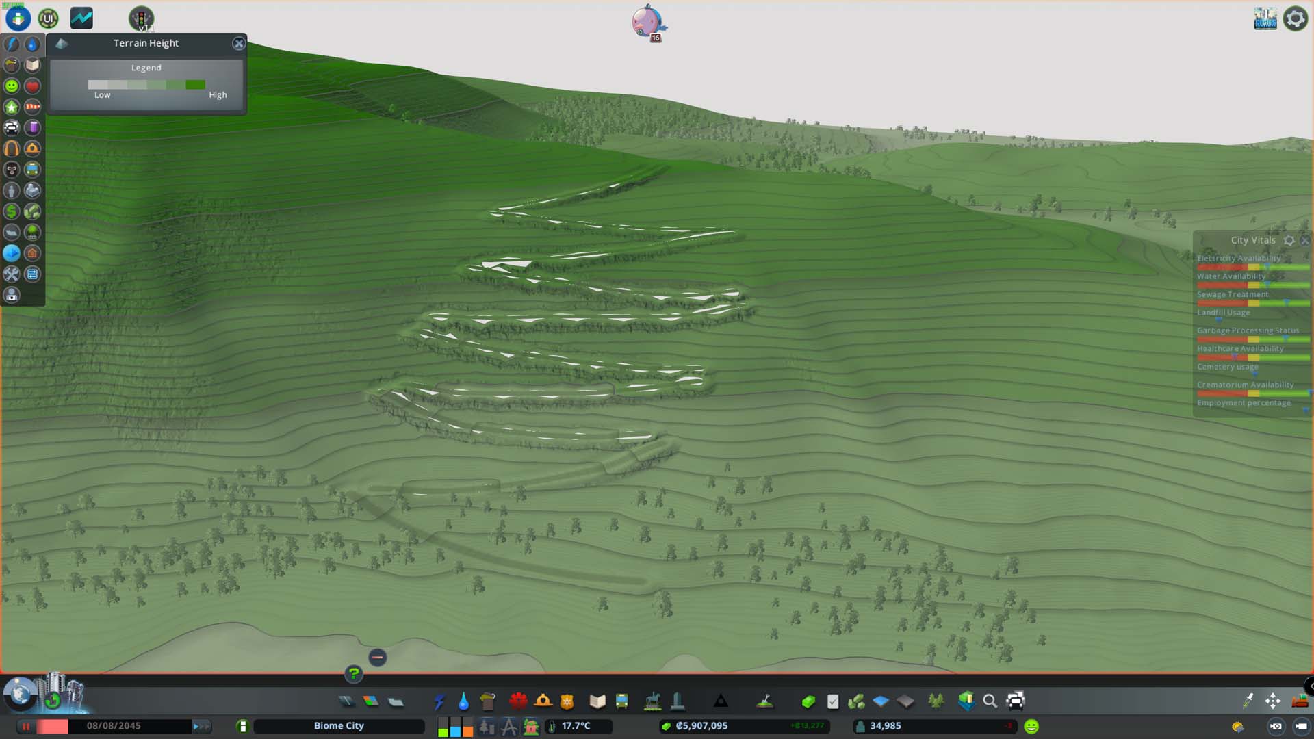Open the Water and Sewage tab
Image resolution: width=1314 pixels, height=739 pixels.
tap(464, 701)
